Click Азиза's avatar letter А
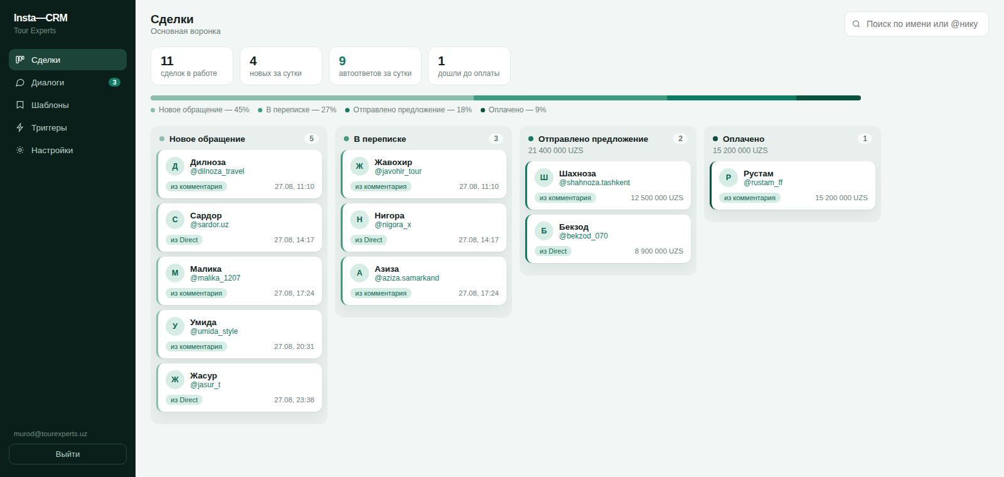 360,273
